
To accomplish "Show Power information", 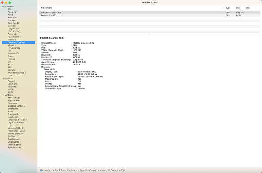I will (x=11, y=56).
